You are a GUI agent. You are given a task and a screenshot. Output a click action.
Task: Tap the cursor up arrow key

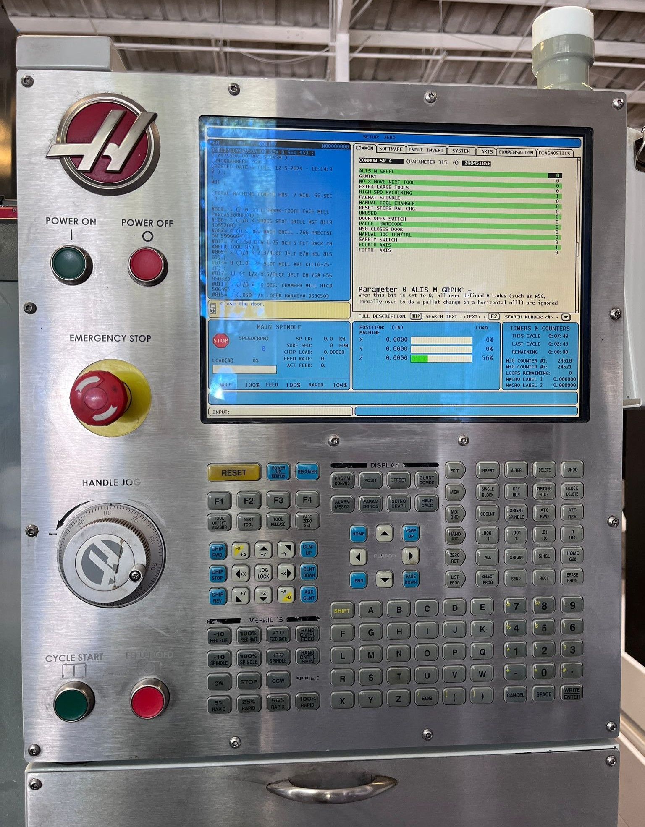(384, 534)
